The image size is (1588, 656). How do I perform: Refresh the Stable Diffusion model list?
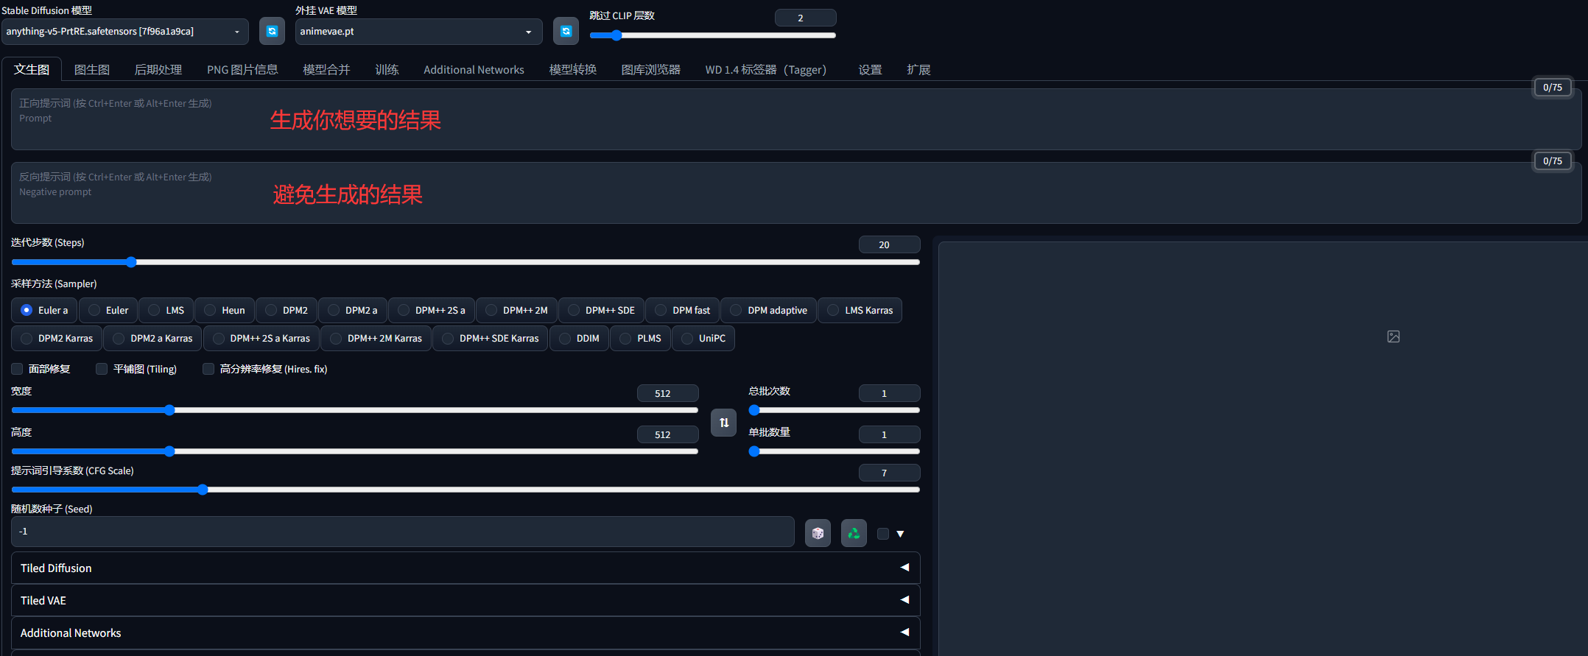point(272,31)
